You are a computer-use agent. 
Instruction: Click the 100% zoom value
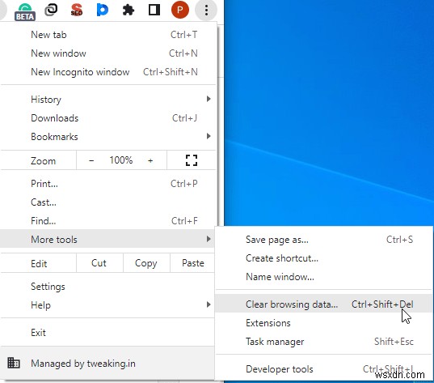pyautogui.click(x=121, y=160)
